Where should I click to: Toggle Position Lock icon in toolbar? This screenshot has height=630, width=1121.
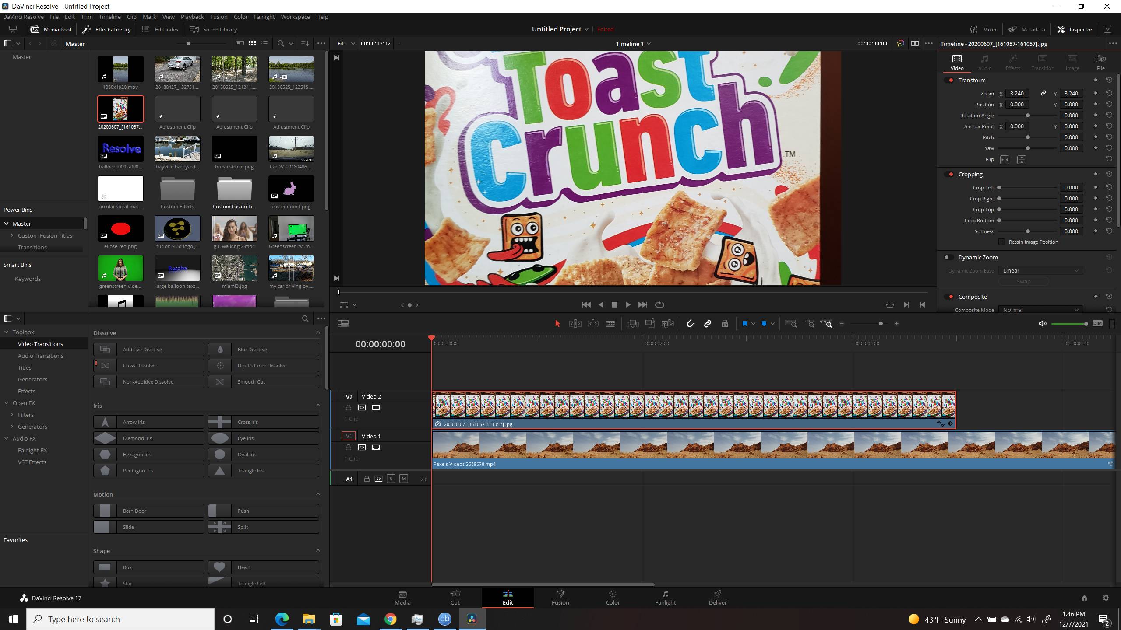725,324
